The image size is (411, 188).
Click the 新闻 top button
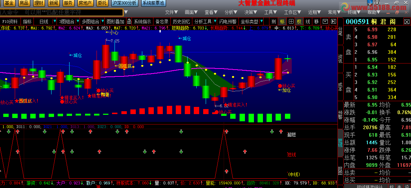pyautogui.click(x=53, y=3)
